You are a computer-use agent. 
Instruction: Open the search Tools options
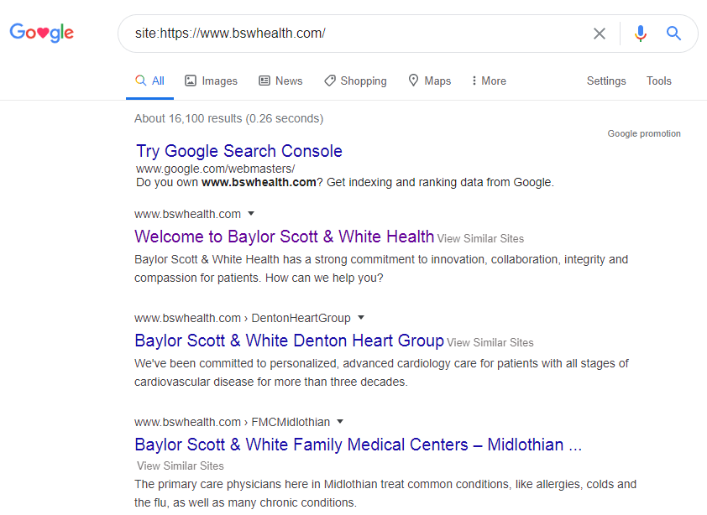pos(659,81)
